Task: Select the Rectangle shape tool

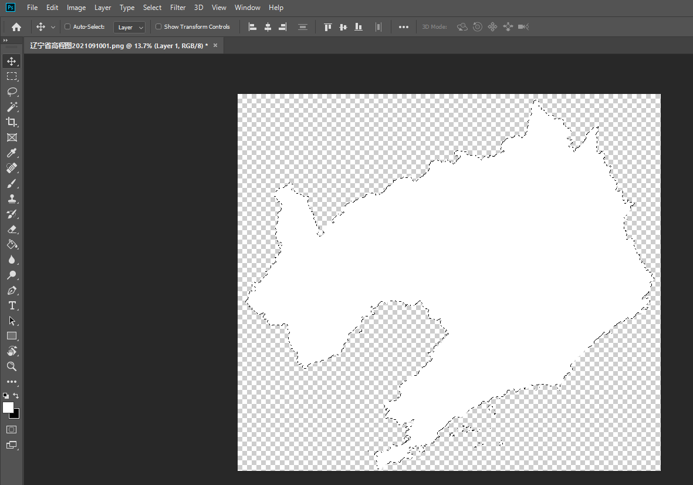Action: click(x=12, y=336)
